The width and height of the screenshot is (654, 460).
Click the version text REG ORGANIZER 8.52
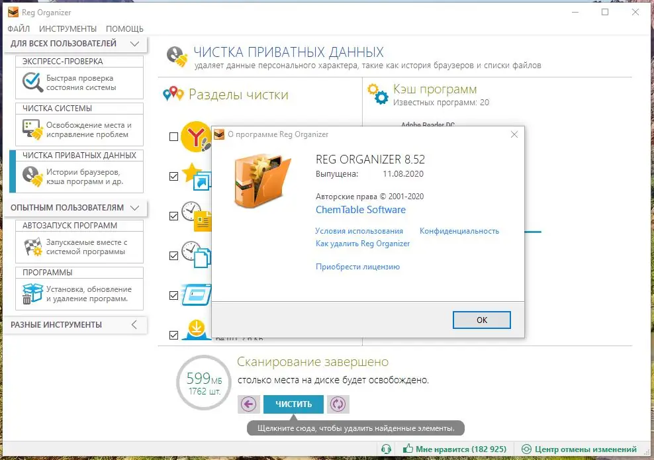coord(371,160)
